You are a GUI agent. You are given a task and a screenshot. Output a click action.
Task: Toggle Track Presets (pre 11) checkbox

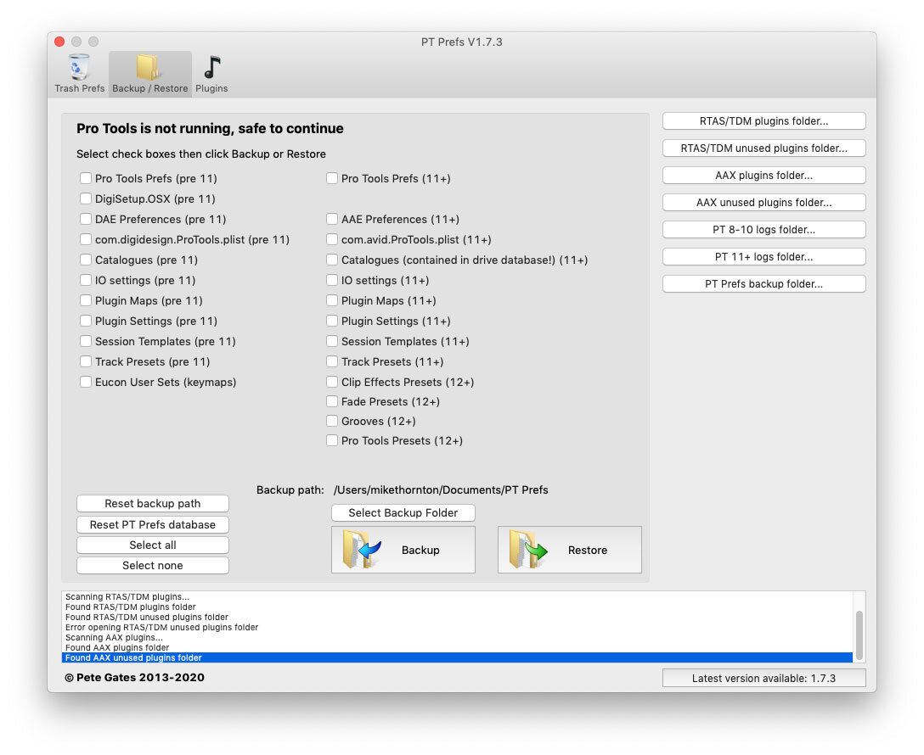click(86, 361)
